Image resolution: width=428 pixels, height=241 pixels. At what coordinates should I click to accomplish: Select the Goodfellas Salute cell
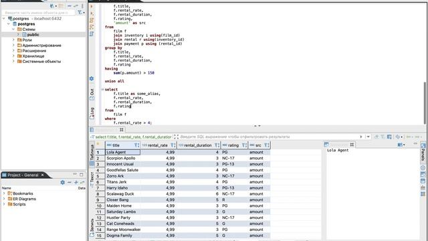(122, 170)
